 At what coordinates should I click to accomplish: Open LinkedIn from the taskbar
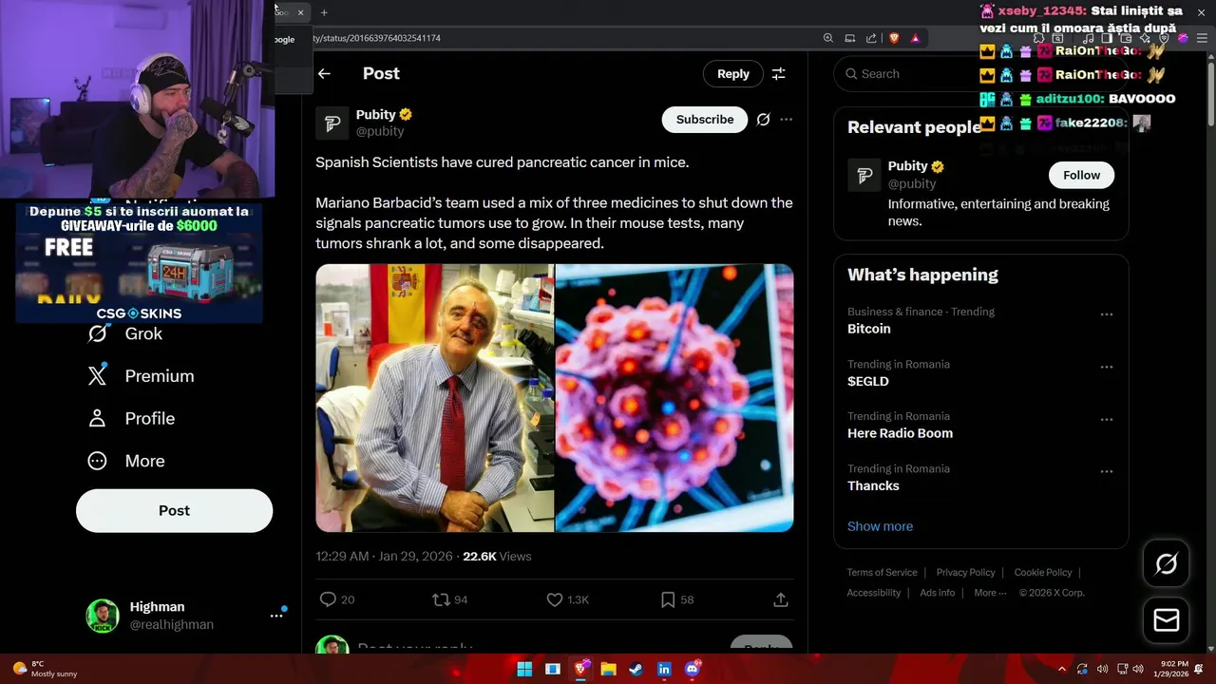[664, 669]
